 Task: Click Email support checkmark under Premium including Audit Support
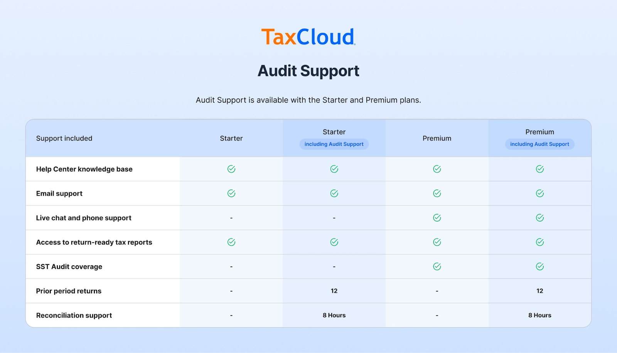(x=540, y=193)
